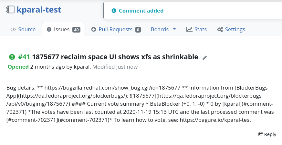This screenshot has width=282, height=145.
Task: Open the Boards menu
Action: click(x=163, y=29)
